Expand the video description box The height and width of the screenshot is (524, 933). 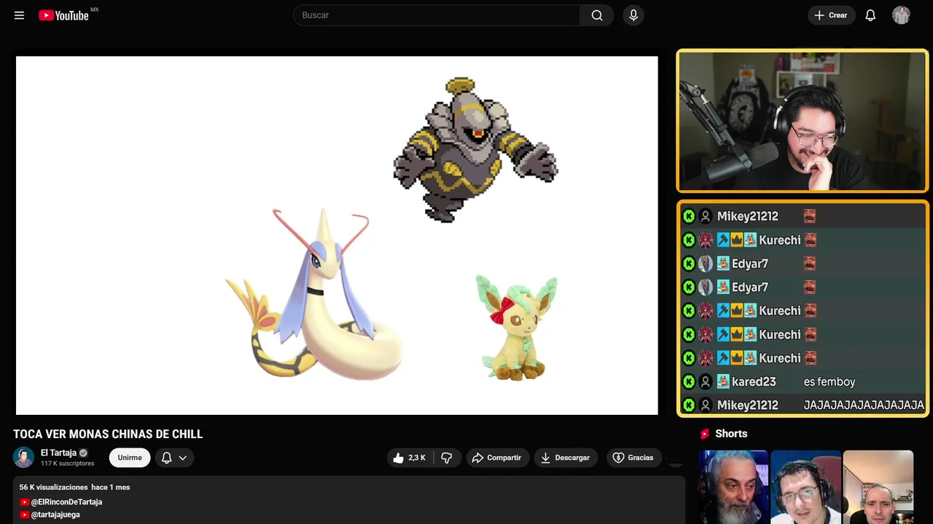coord(349,500)
